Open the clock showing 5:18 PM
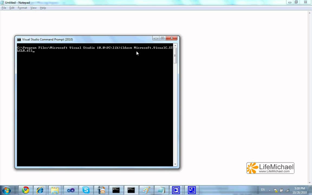312x195 pixels. [300, 188]
